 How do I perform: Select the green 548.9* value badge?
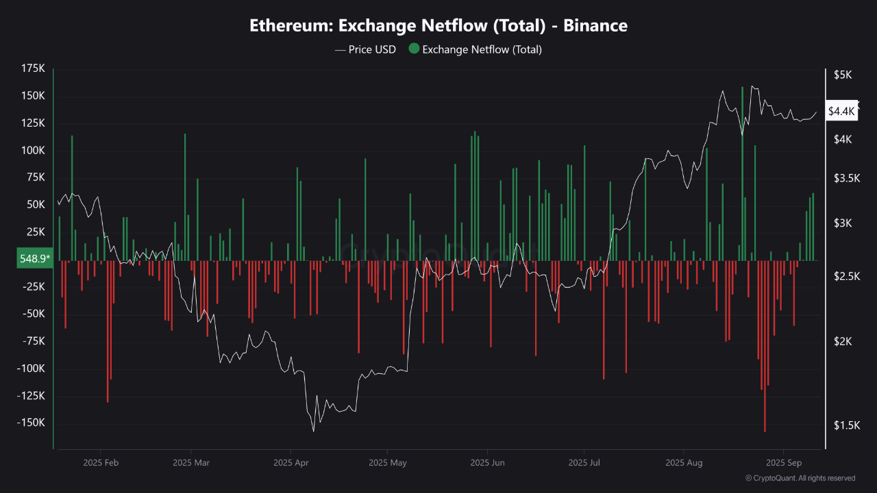point(34,258)
